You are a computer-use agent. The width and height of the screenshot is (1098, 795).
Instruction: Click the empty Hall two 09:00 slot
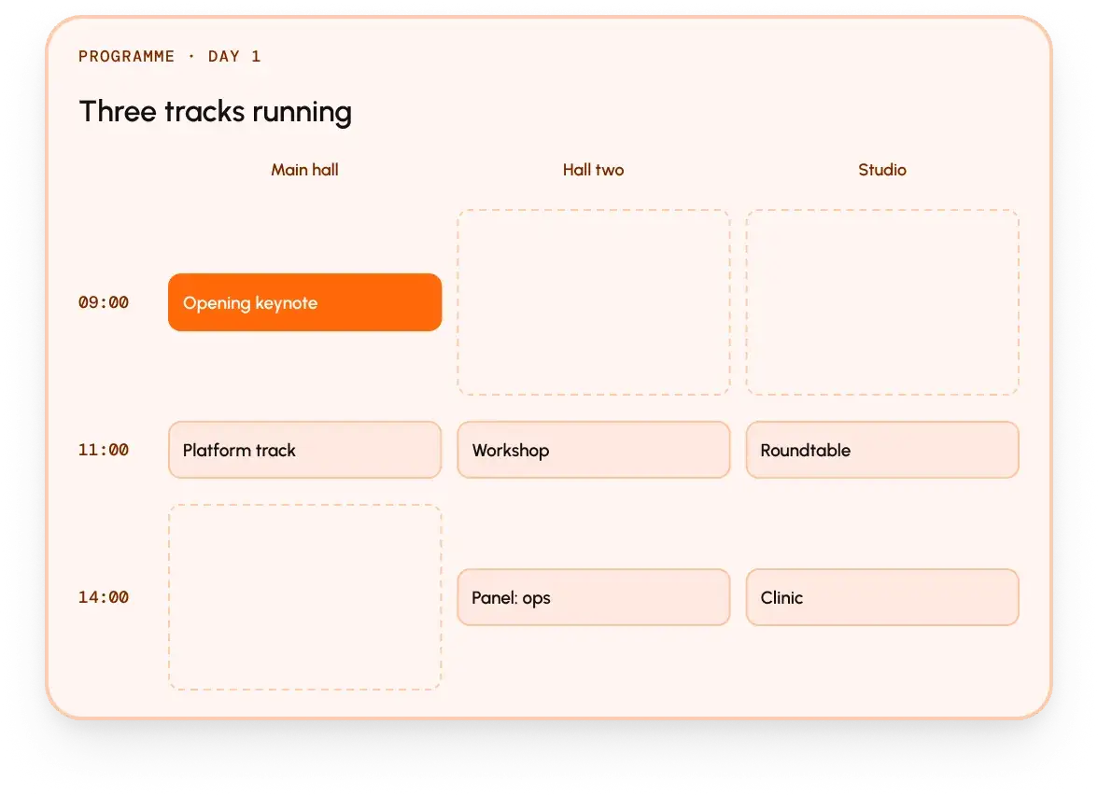(594, 302)
